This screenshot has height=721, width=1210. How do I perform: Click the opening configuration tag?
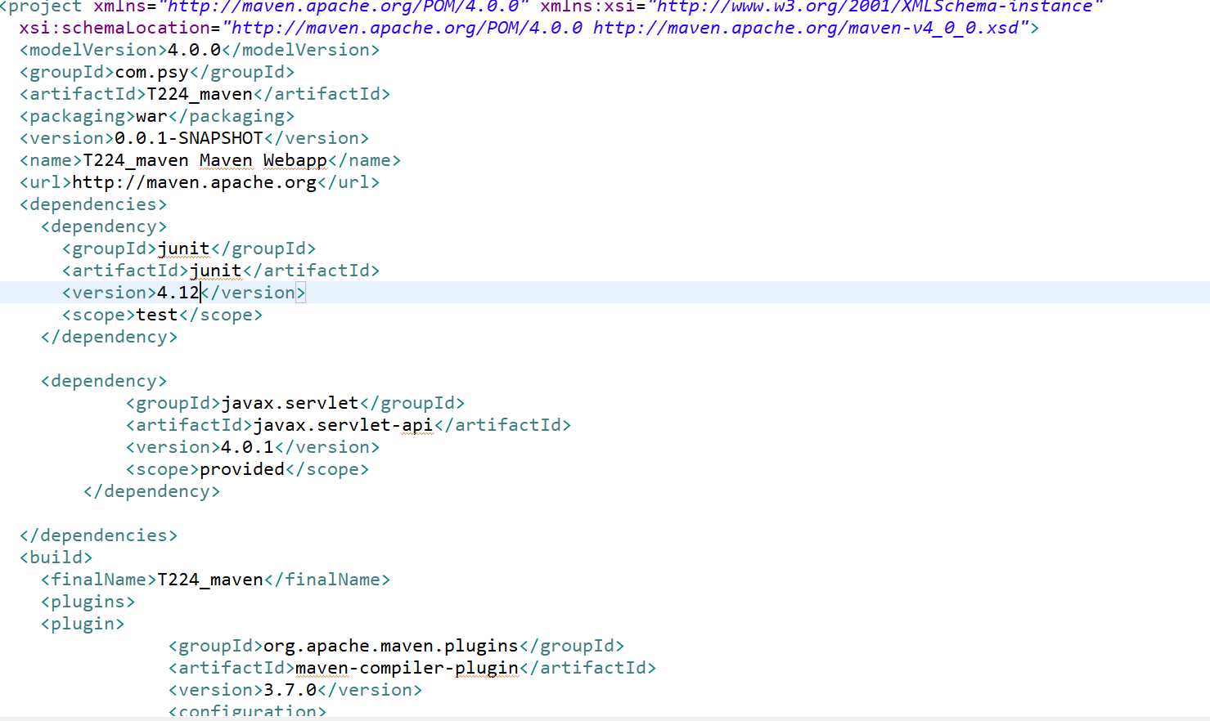(248, 711)
